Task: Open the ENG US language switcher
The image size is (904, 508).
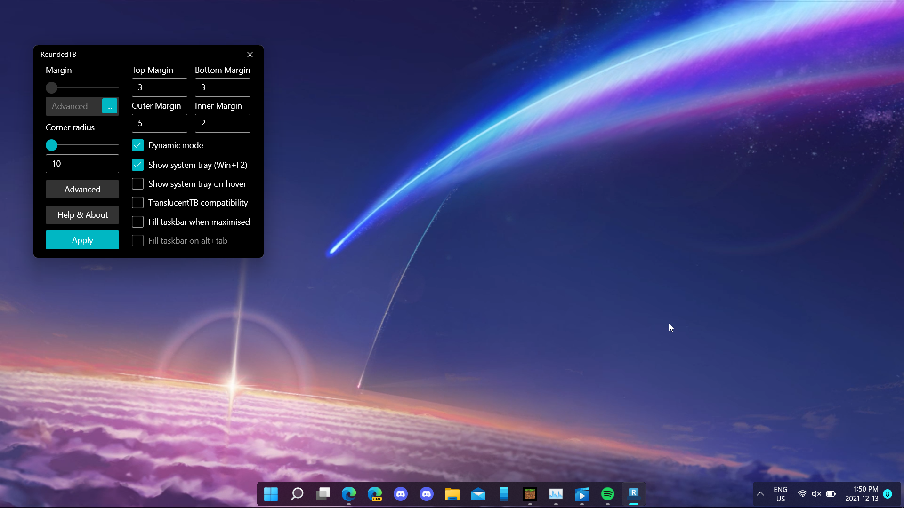Action: point(780,494)
